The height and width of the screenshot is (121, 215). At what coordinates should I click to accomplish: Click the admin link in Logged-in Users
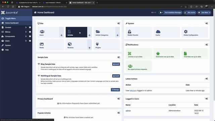(128, 111)
